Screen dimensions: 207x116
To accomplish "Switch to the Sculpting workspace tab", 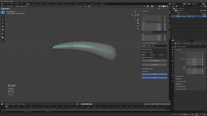I will [x=40, y=4].
